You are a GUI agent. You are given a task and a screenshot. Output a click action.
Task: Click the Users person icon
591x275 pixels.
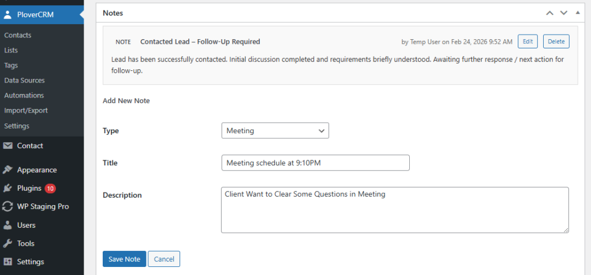8,225
